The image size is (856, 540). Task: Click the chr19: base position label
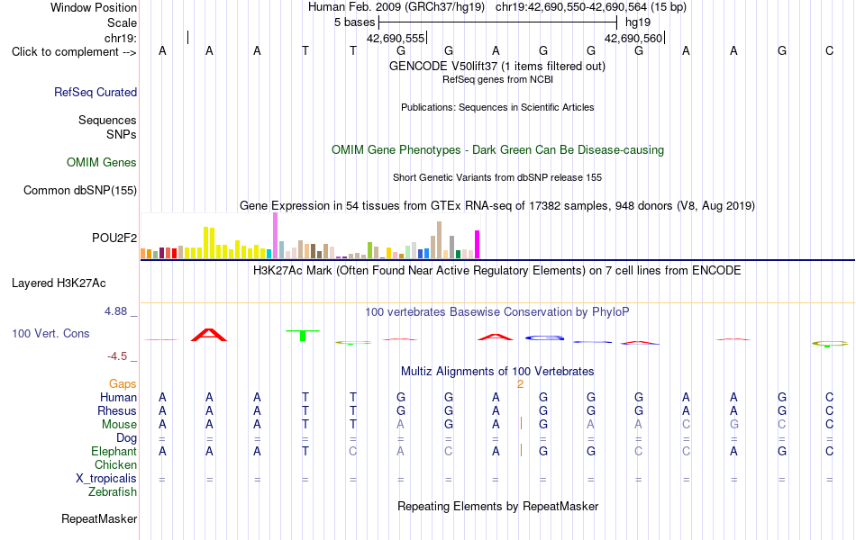pos(121,38)
